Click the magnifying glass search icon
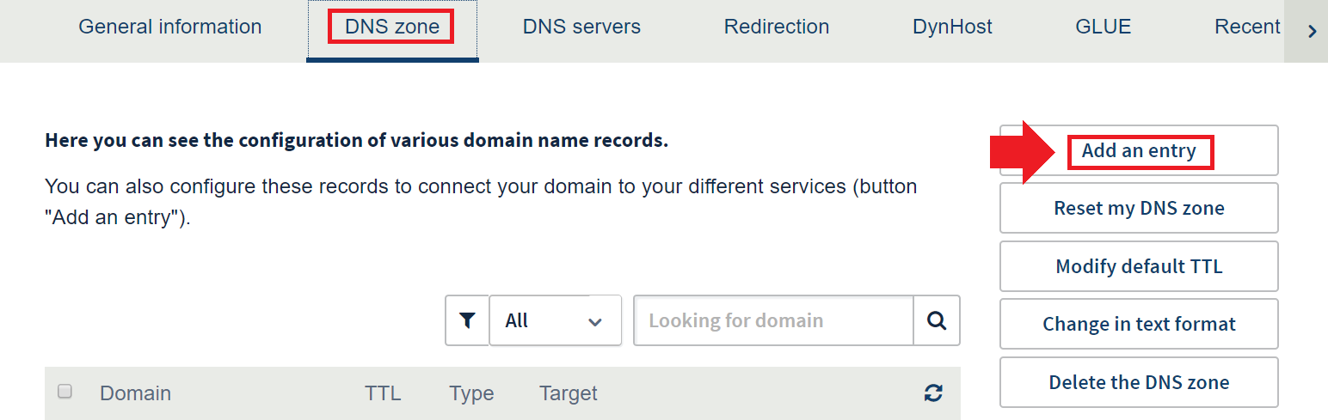Image resolution: width=1328 pixels, height=420 pixels. [x=937, y=320]
